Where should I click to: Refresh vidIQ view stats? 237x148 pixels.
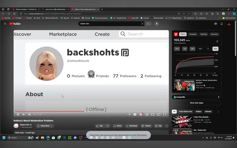coord(217,41)
